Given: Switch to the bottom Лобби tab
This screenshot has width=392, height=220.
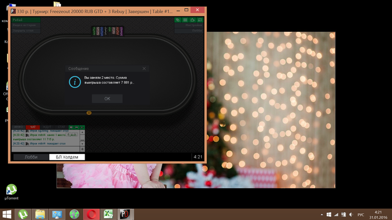Looking at the screenshot, I should [x=31, y=157].
